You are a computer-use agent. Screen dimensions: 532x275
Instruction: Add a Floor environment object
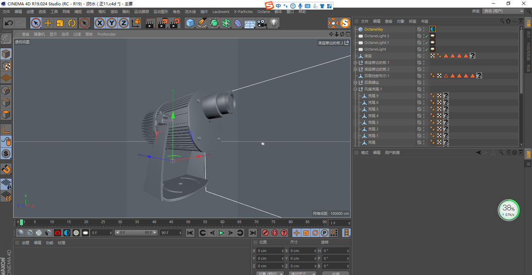coord(250,23)
